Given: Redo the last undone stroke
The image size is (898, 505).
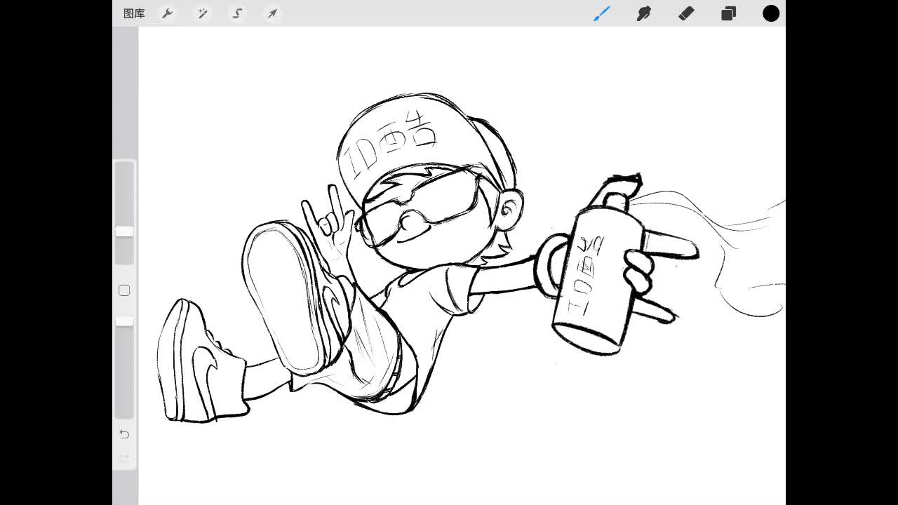Looking at the screenshot, I should 124,459.
